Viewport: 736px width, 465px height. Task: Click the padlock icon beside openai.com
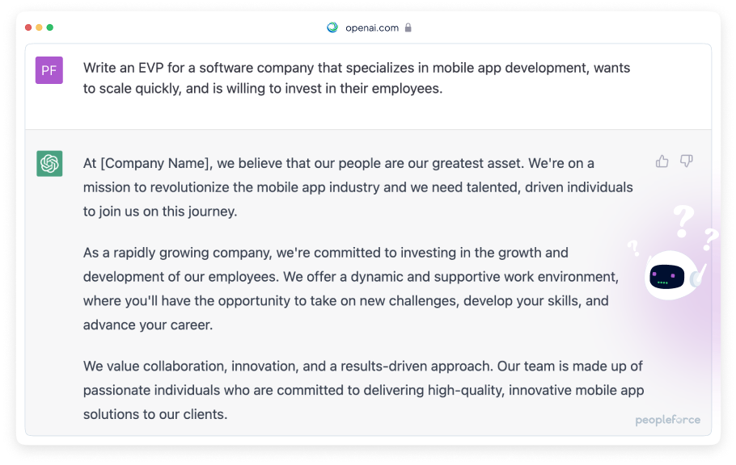tap(408, 27)
